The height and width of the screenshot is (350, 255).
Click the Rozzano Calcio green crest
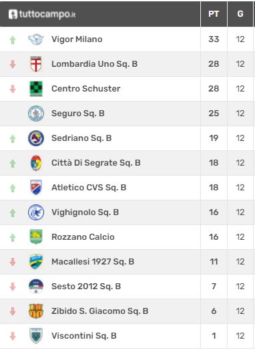click(36, 237)
